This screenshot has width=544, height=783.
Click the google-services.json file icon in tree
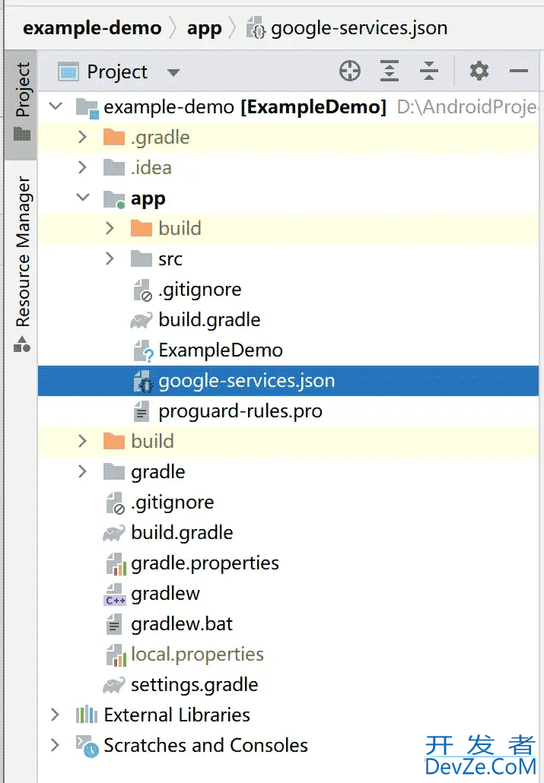[143, 382]
